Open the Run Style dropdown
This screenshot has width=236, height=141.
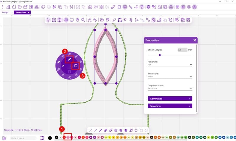170,65
